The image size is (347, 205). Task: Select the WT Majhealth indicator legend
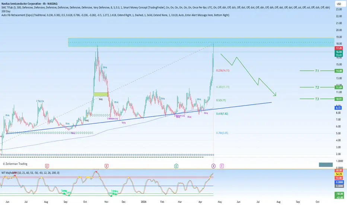(30, 173)
